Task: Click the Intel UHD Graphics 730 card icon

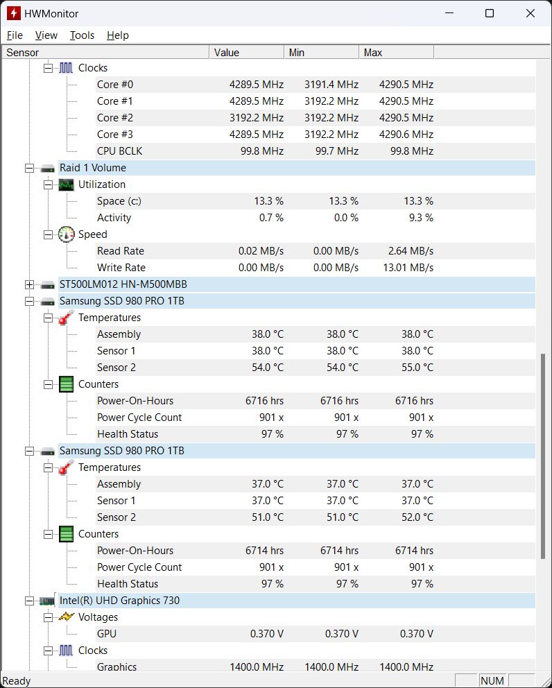Action: [x=47, y=601]
